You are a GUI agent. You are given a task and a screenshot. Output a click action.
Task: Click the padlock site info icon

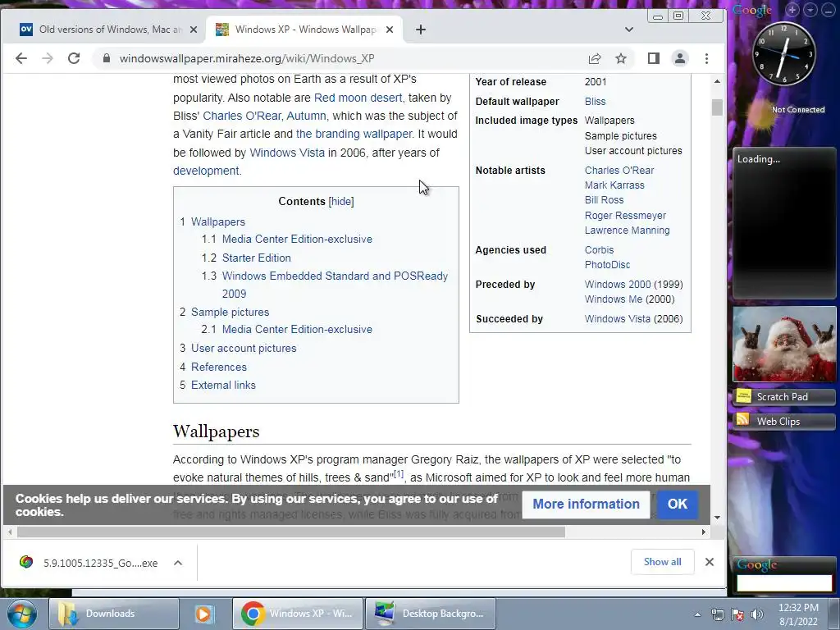click(107, 58)
